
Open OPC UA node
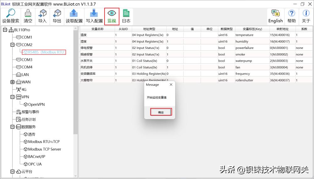click(32, 164)
